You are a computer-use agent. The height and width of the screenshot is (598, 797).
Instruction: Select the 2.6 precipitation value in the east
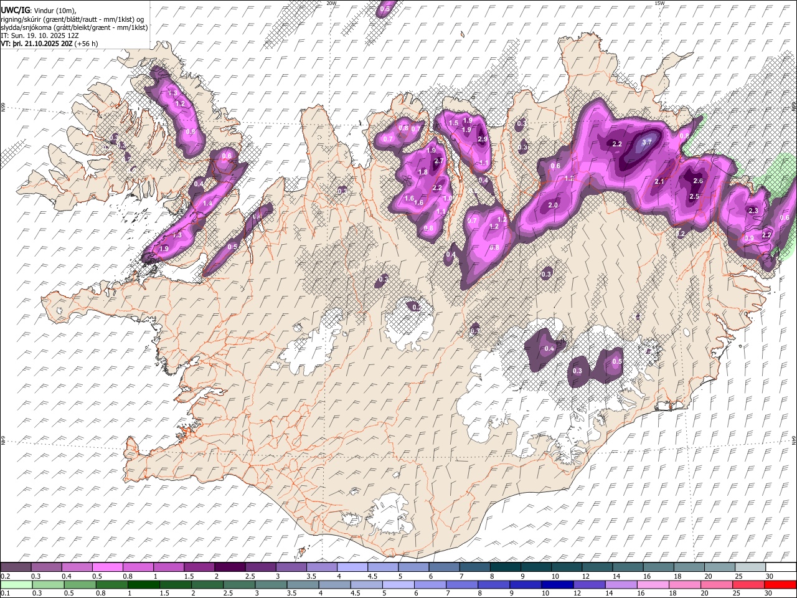(x=697, y=181)
